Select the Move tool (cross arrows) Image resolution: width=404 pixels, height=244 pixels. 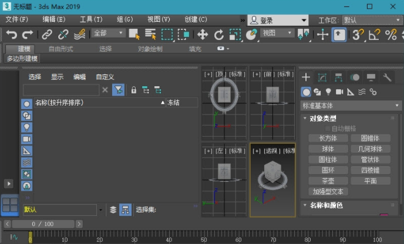click(203, 35)
